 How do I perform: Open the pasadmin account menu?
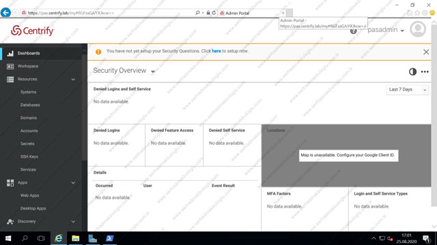[x=386, y=30]
